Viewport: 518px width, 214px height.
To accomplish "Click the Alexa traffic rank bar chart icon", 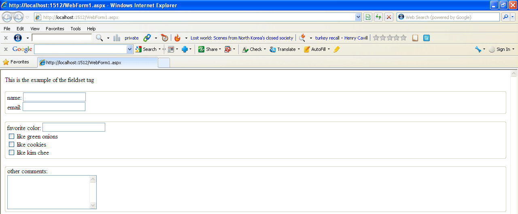I will pos(117,38).
